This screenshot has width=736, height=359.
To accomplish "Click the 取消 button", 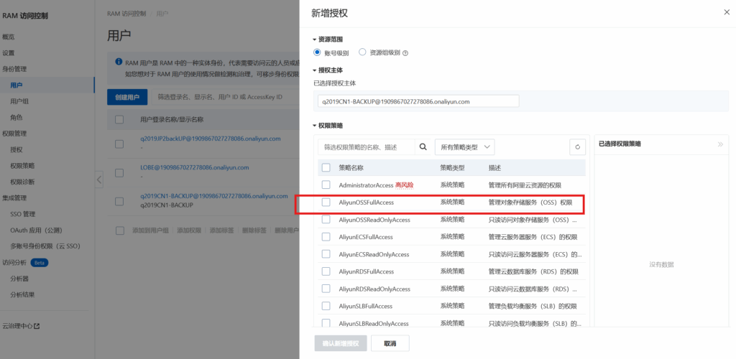I will click(390, 343).
